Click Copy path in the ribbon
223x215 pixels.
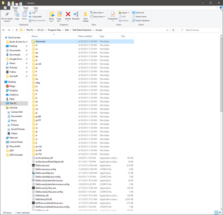(35, 17)
